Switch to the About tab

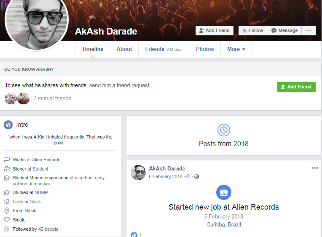tap(124, 49)
